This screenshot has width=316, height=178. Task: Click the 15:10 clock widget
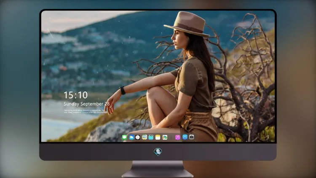[x=75, y=95]
